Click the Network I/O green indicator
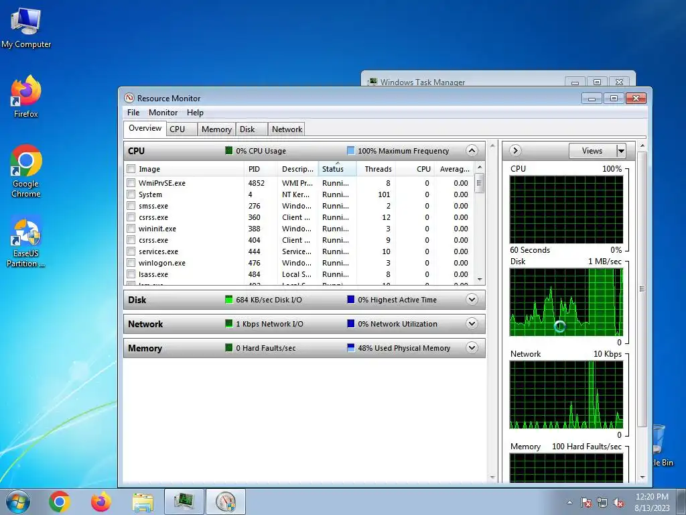The image size is (686, 515). click(229, 324)
